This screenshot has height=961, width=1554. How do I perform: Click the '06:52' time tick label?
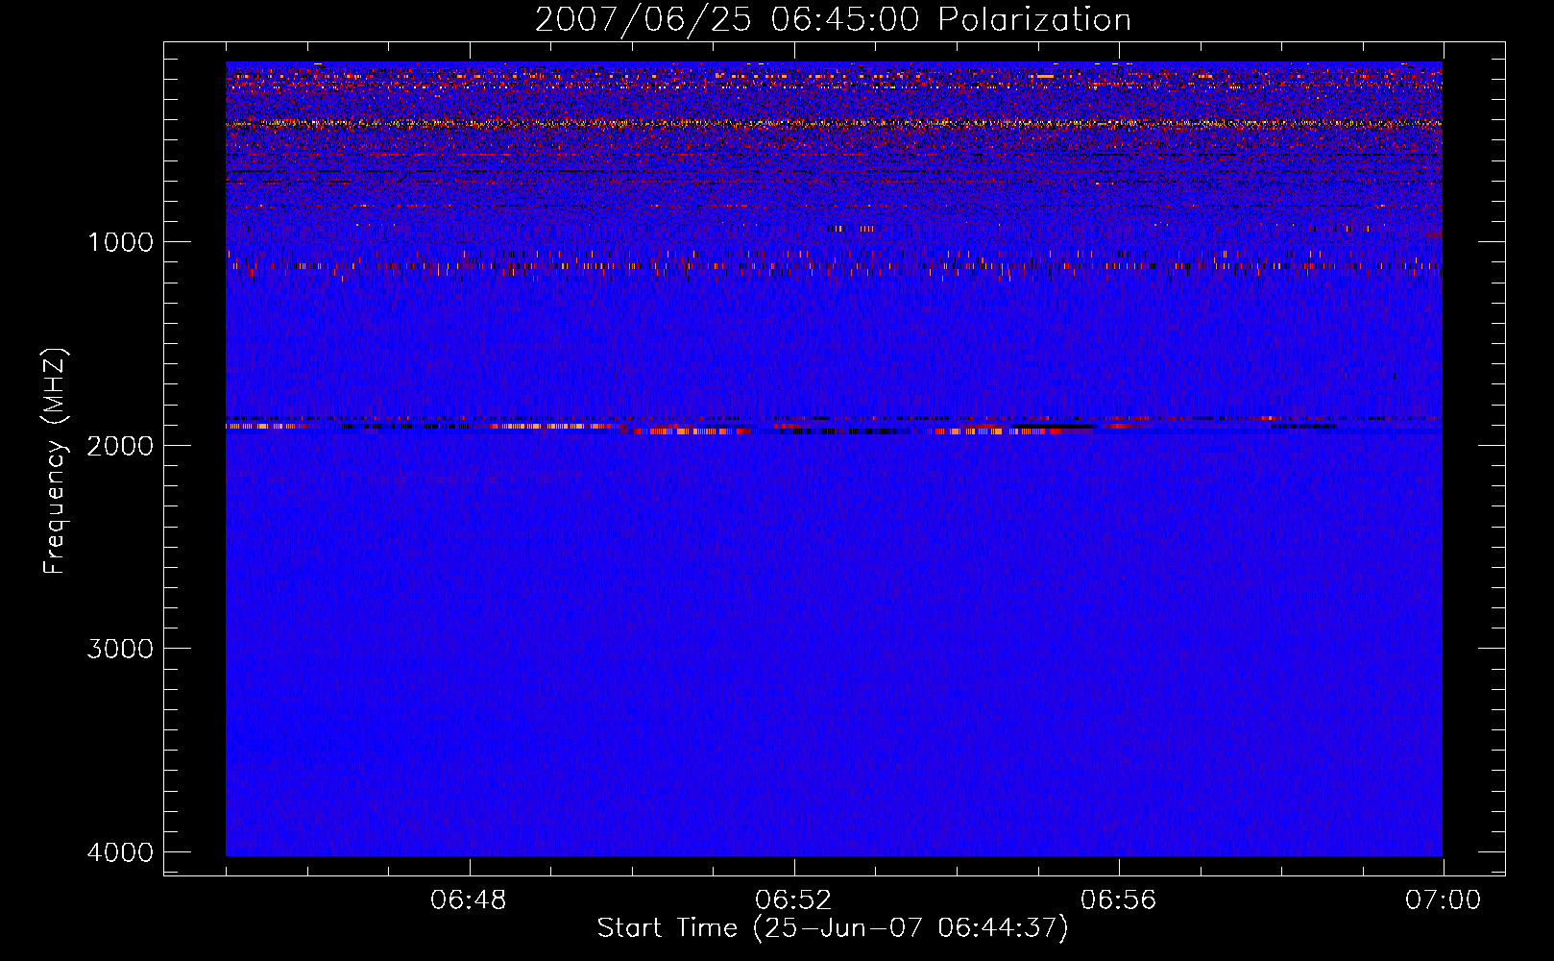[793, 900]
